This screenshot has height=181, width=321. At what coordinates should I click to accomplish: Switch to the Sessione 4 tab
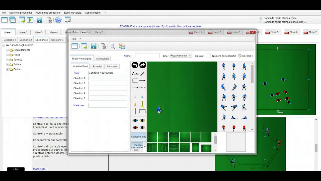pyautogui.click(x=57, y=40)
